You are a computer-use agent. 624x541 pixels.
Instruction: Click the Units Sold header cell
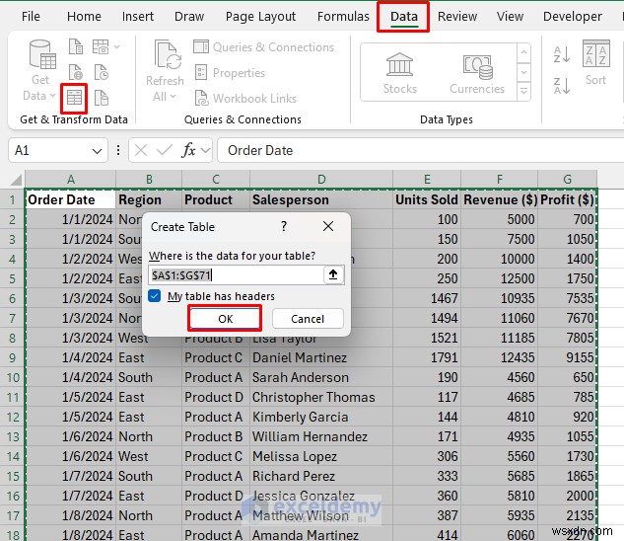(427, 199)
